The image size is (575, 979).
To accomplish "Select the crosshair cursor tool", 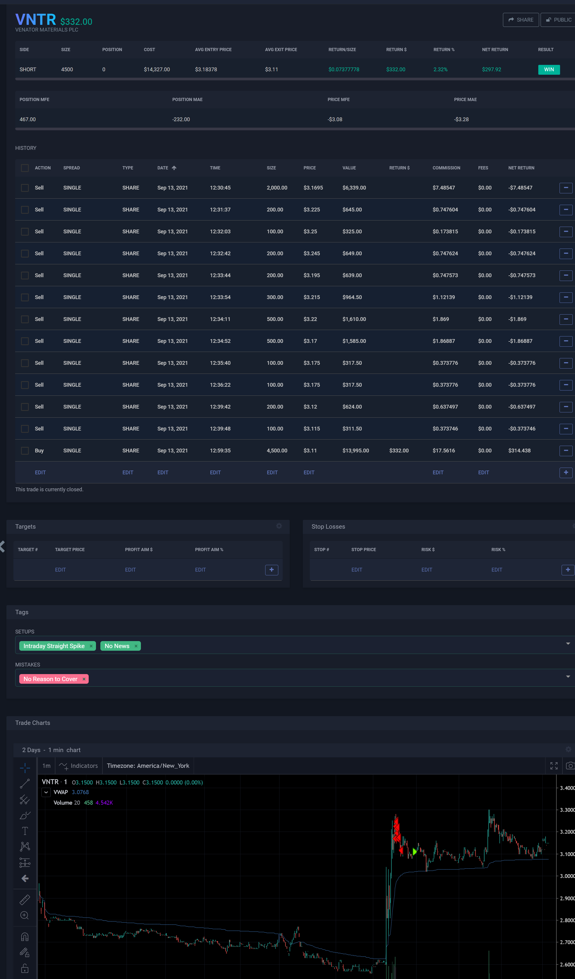I will click(x=25, y=768).
